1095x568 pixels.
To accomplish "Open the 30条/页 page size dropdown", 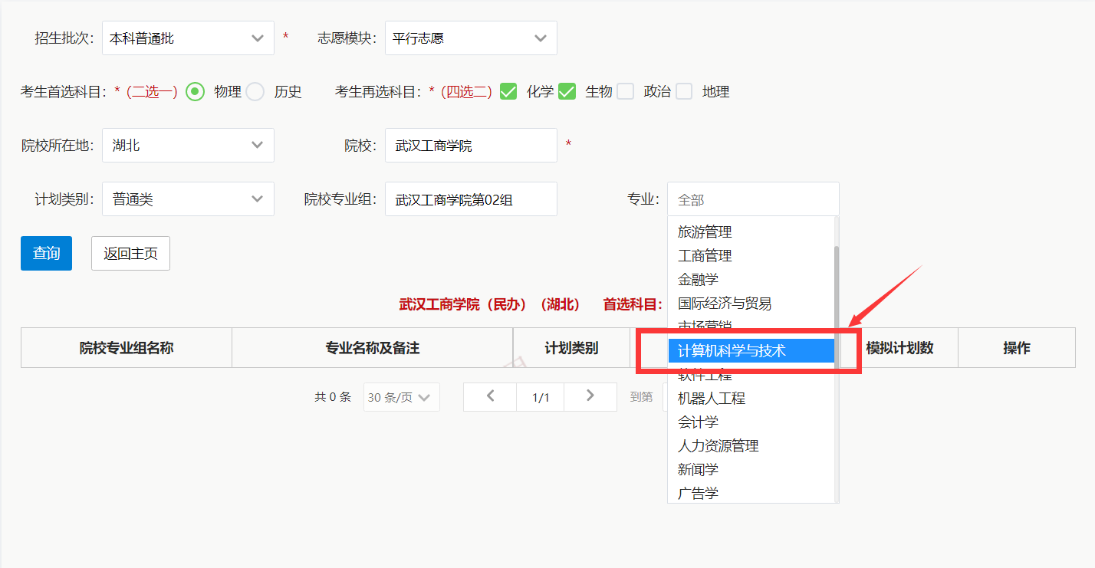I will 400,396.
